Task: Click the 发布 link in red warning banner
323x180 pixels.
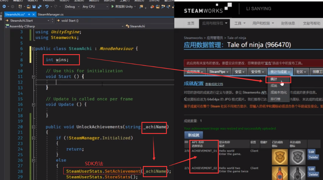Action: [268, 63]
